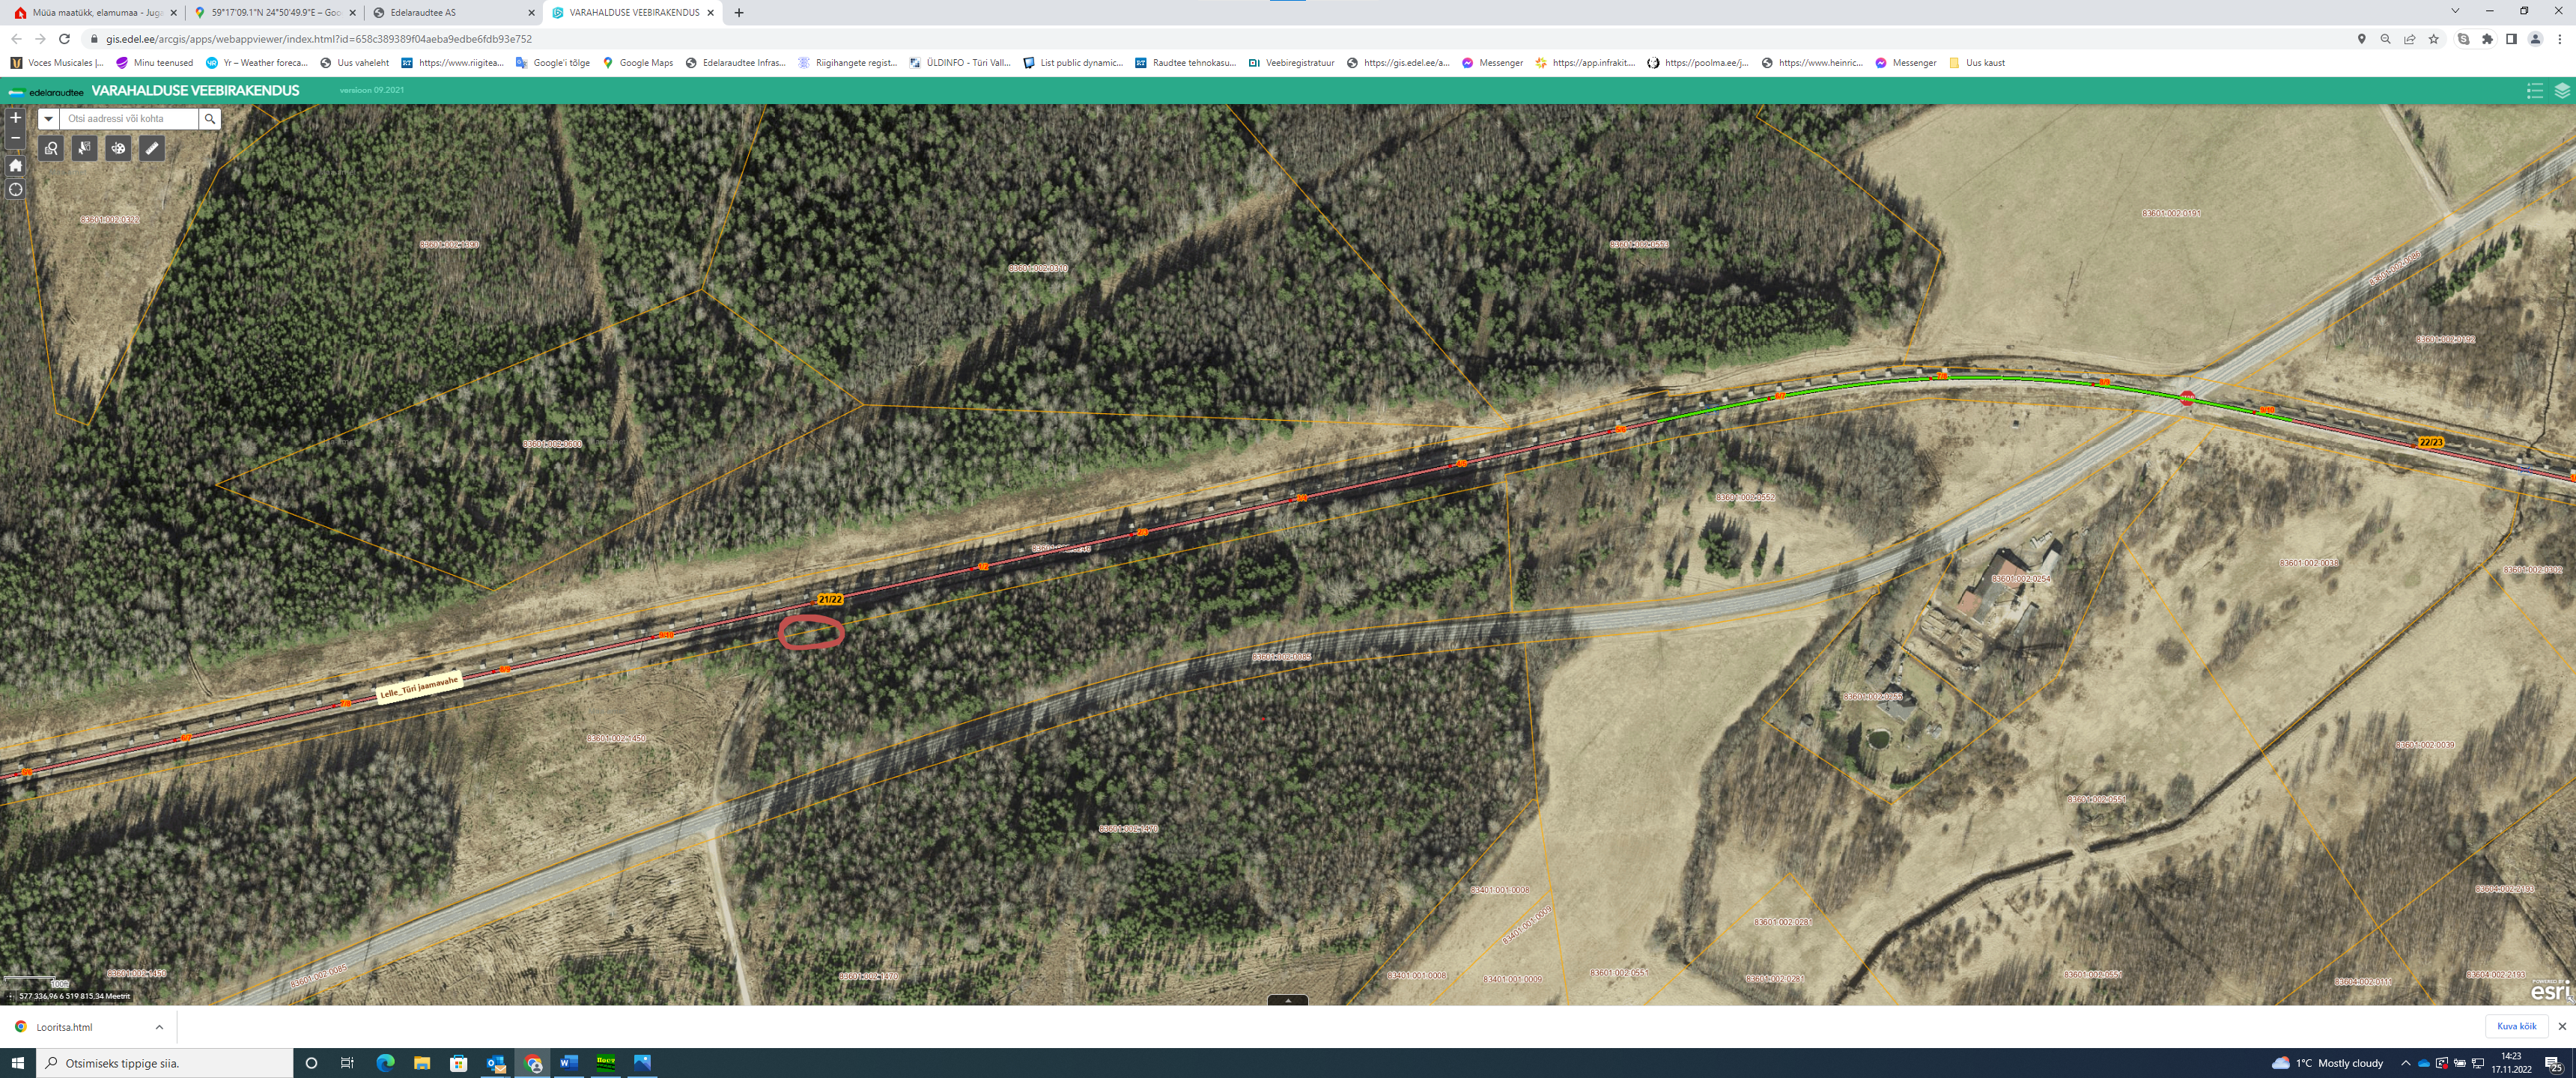This screenshot has width=2576, height=1078.
Task: Zoom out the map with minus button
Action: pos(15,138)
